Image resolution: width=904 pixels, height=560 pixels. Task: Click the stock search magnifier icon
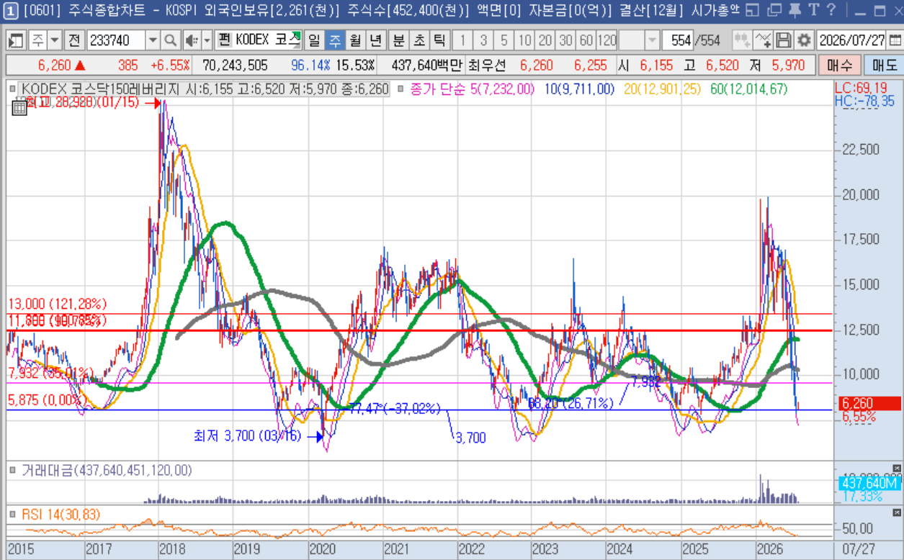[170, 40]
